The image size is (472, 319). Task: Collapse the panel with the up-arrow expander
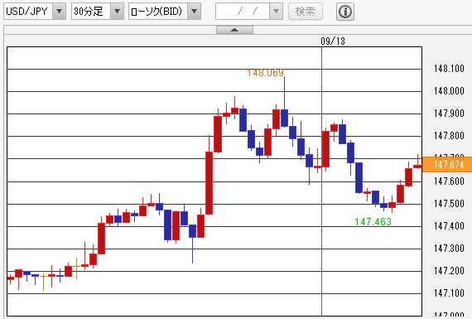[x=234, y=30]
